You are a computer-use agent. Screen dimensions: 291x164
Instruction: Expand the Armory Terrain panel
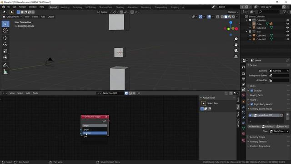click(x=258, y=142)
